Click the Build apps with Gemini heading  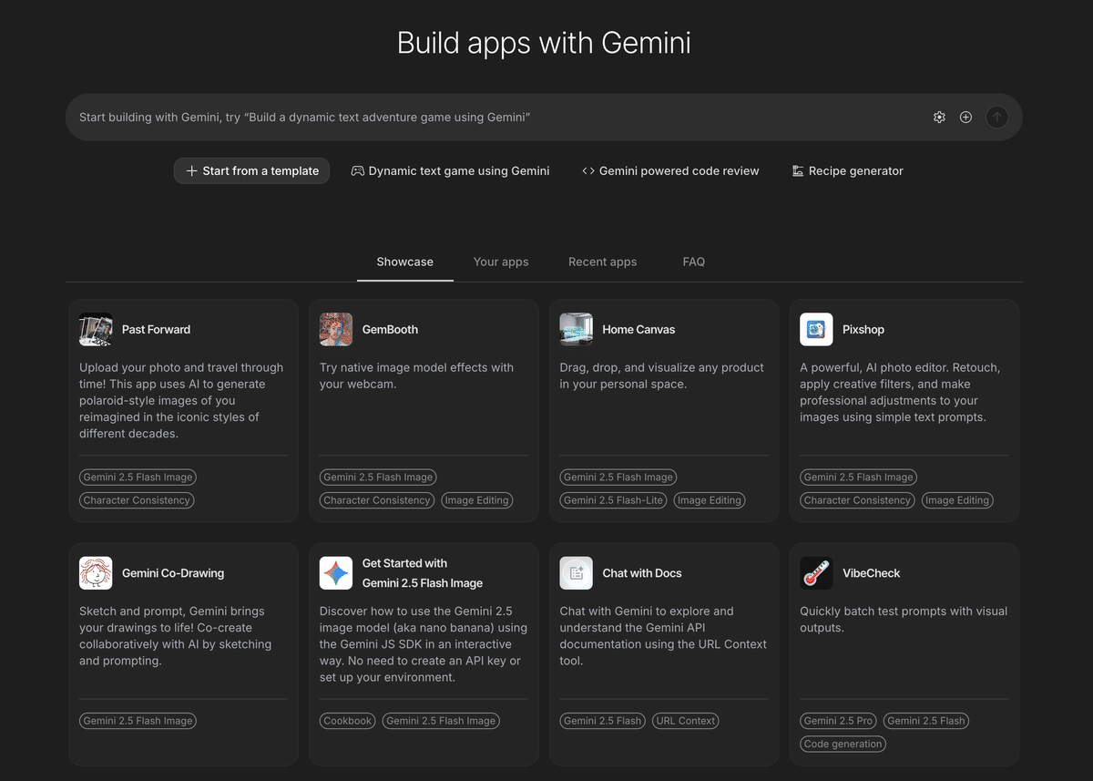point(544,43)
